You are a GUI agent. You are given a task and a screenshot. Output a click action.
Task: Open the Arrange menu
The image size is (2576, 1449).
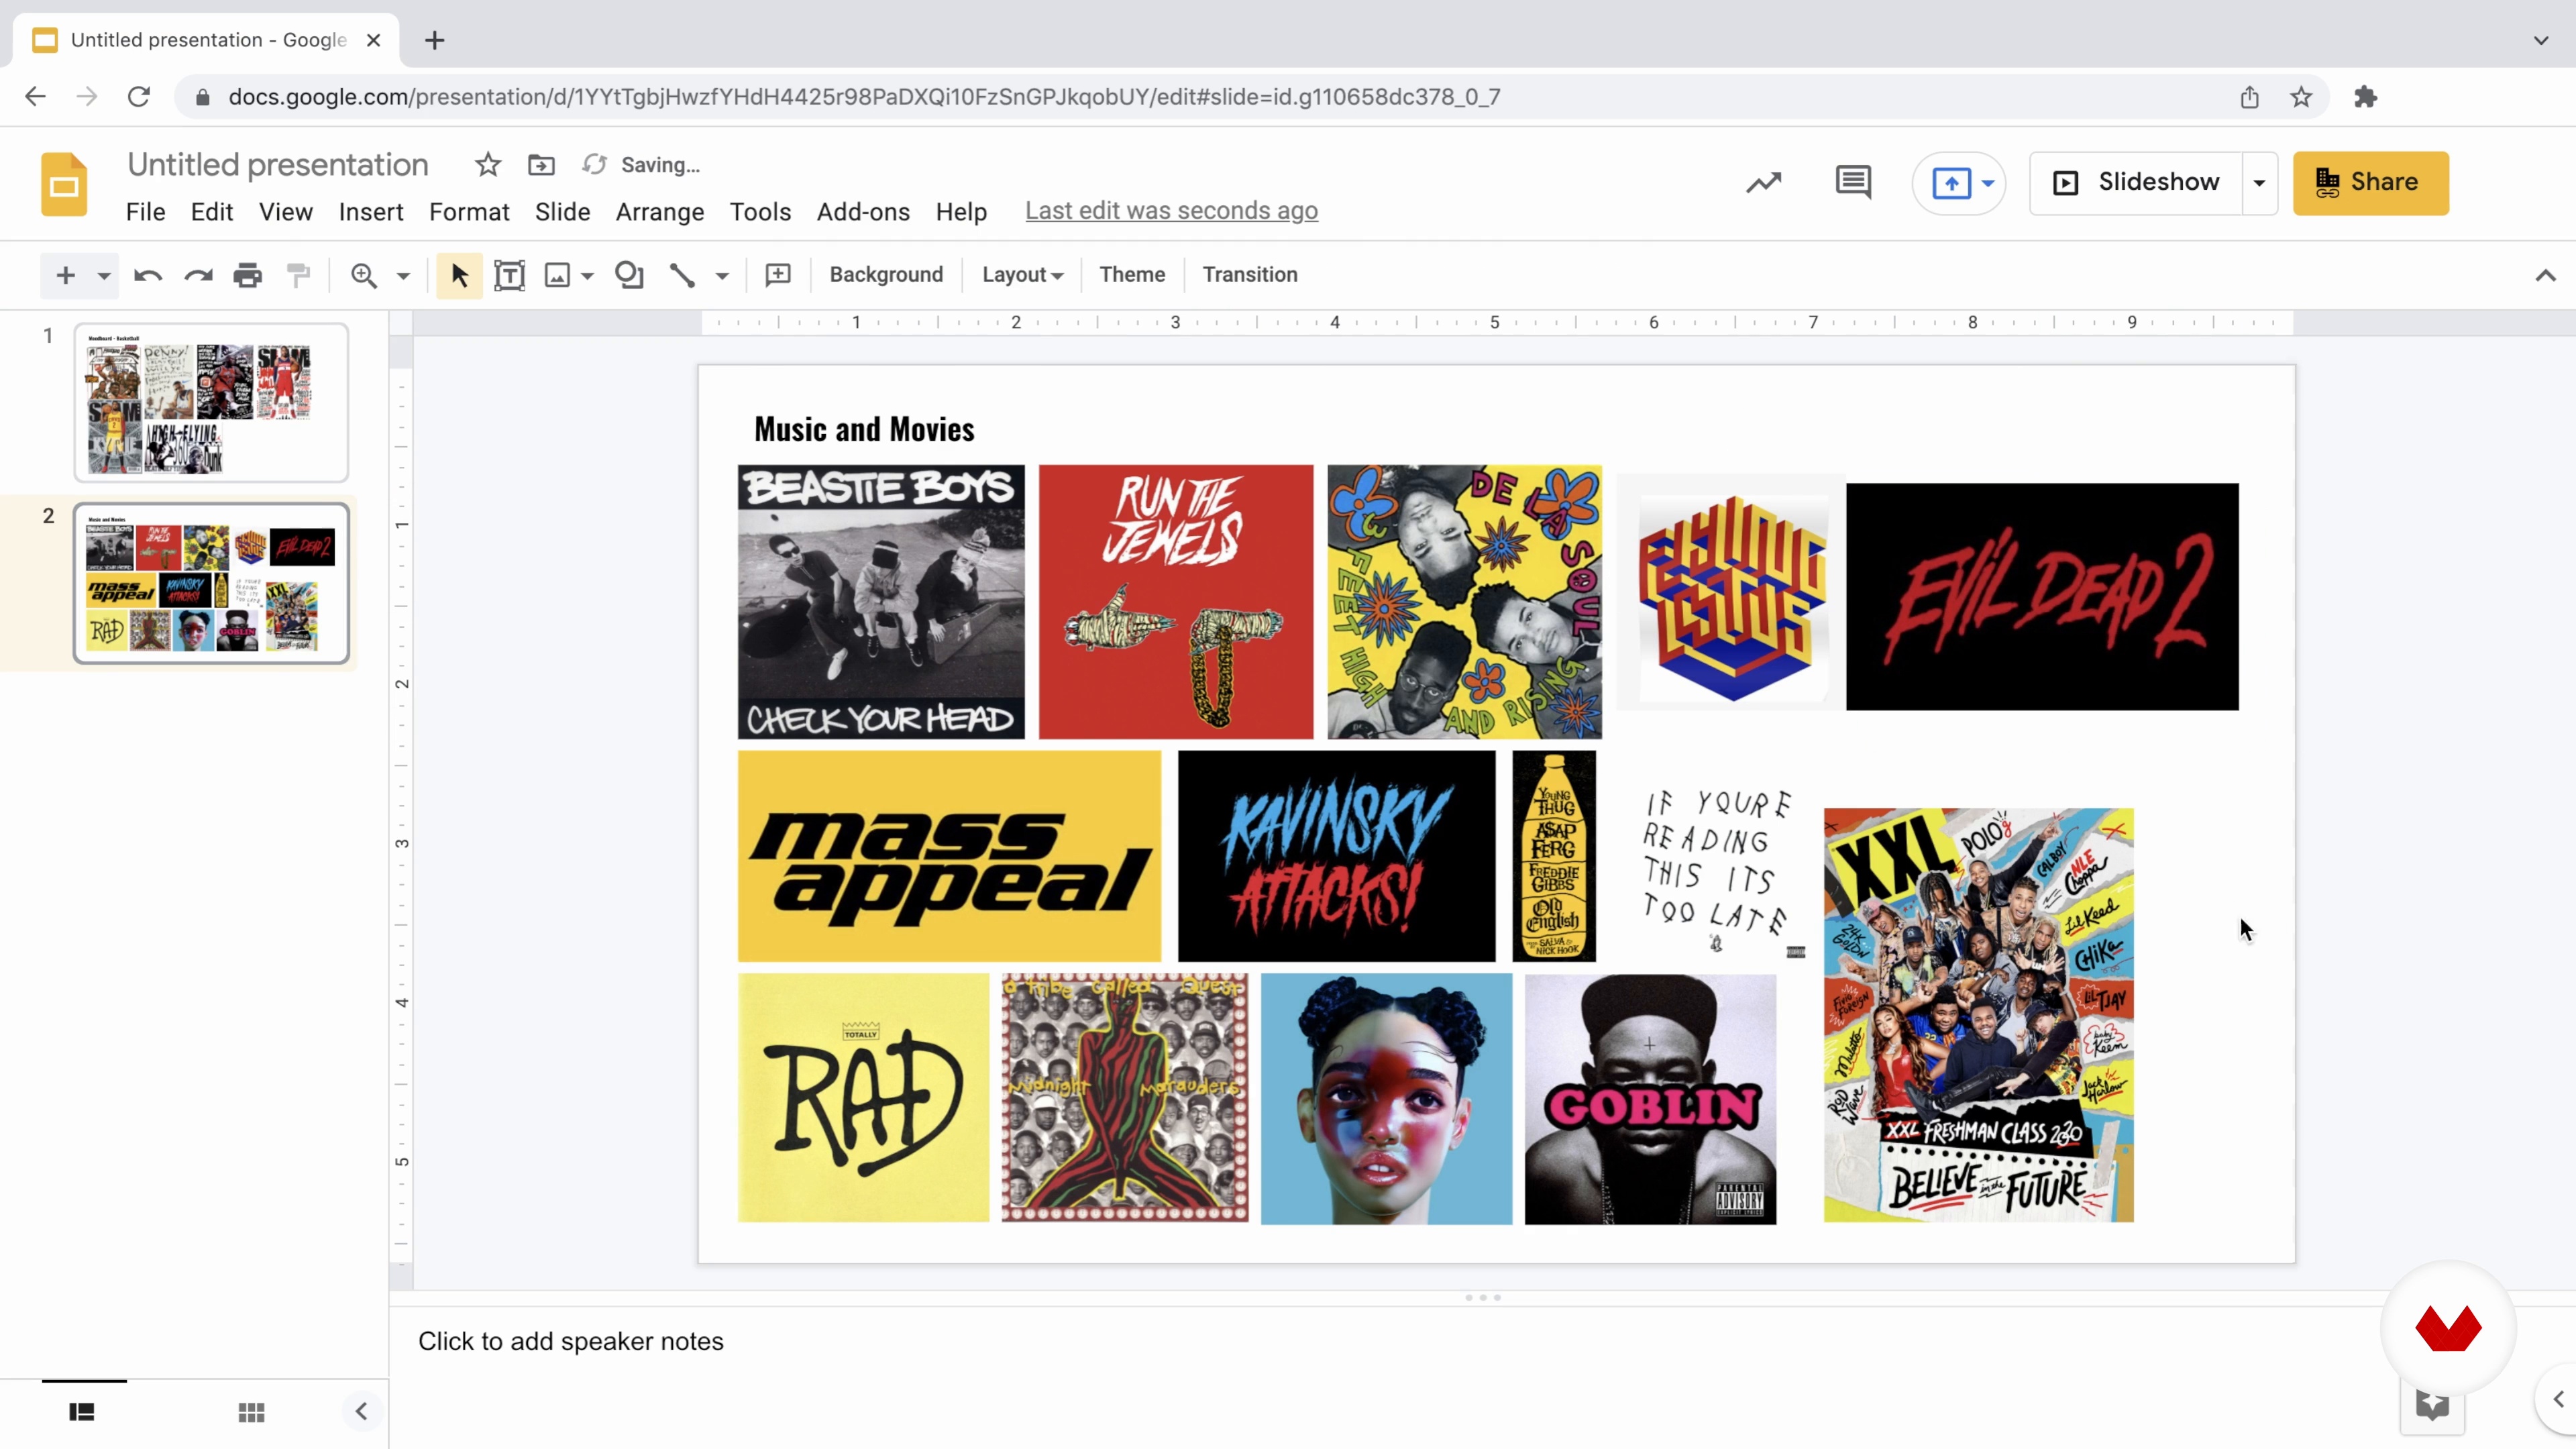[x=660, y=212]
